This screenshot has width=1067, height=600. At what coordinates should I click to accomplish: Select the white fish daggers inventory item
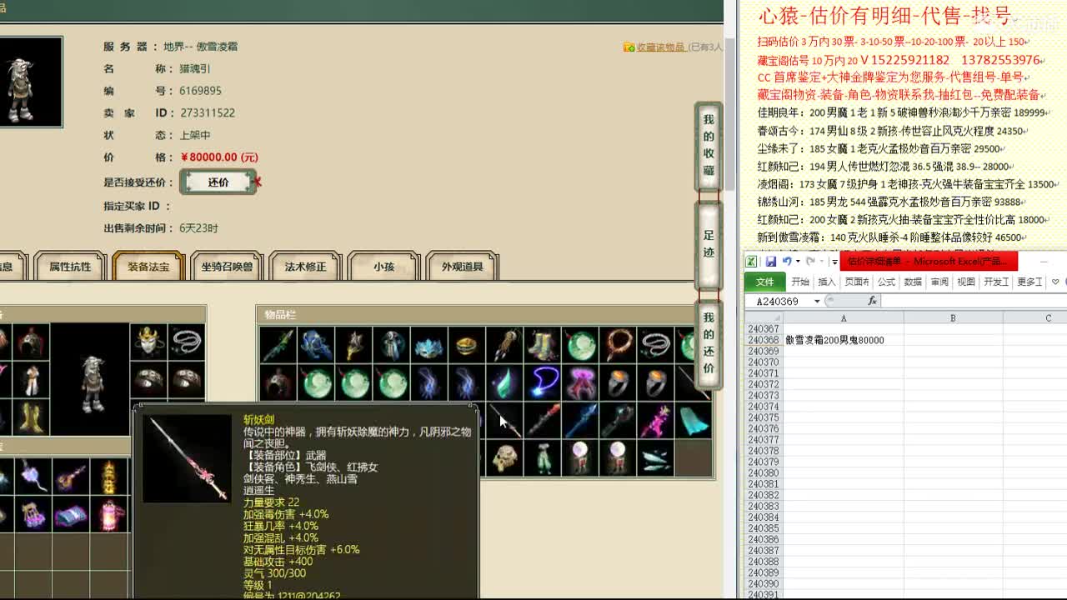tap(656, 458)
